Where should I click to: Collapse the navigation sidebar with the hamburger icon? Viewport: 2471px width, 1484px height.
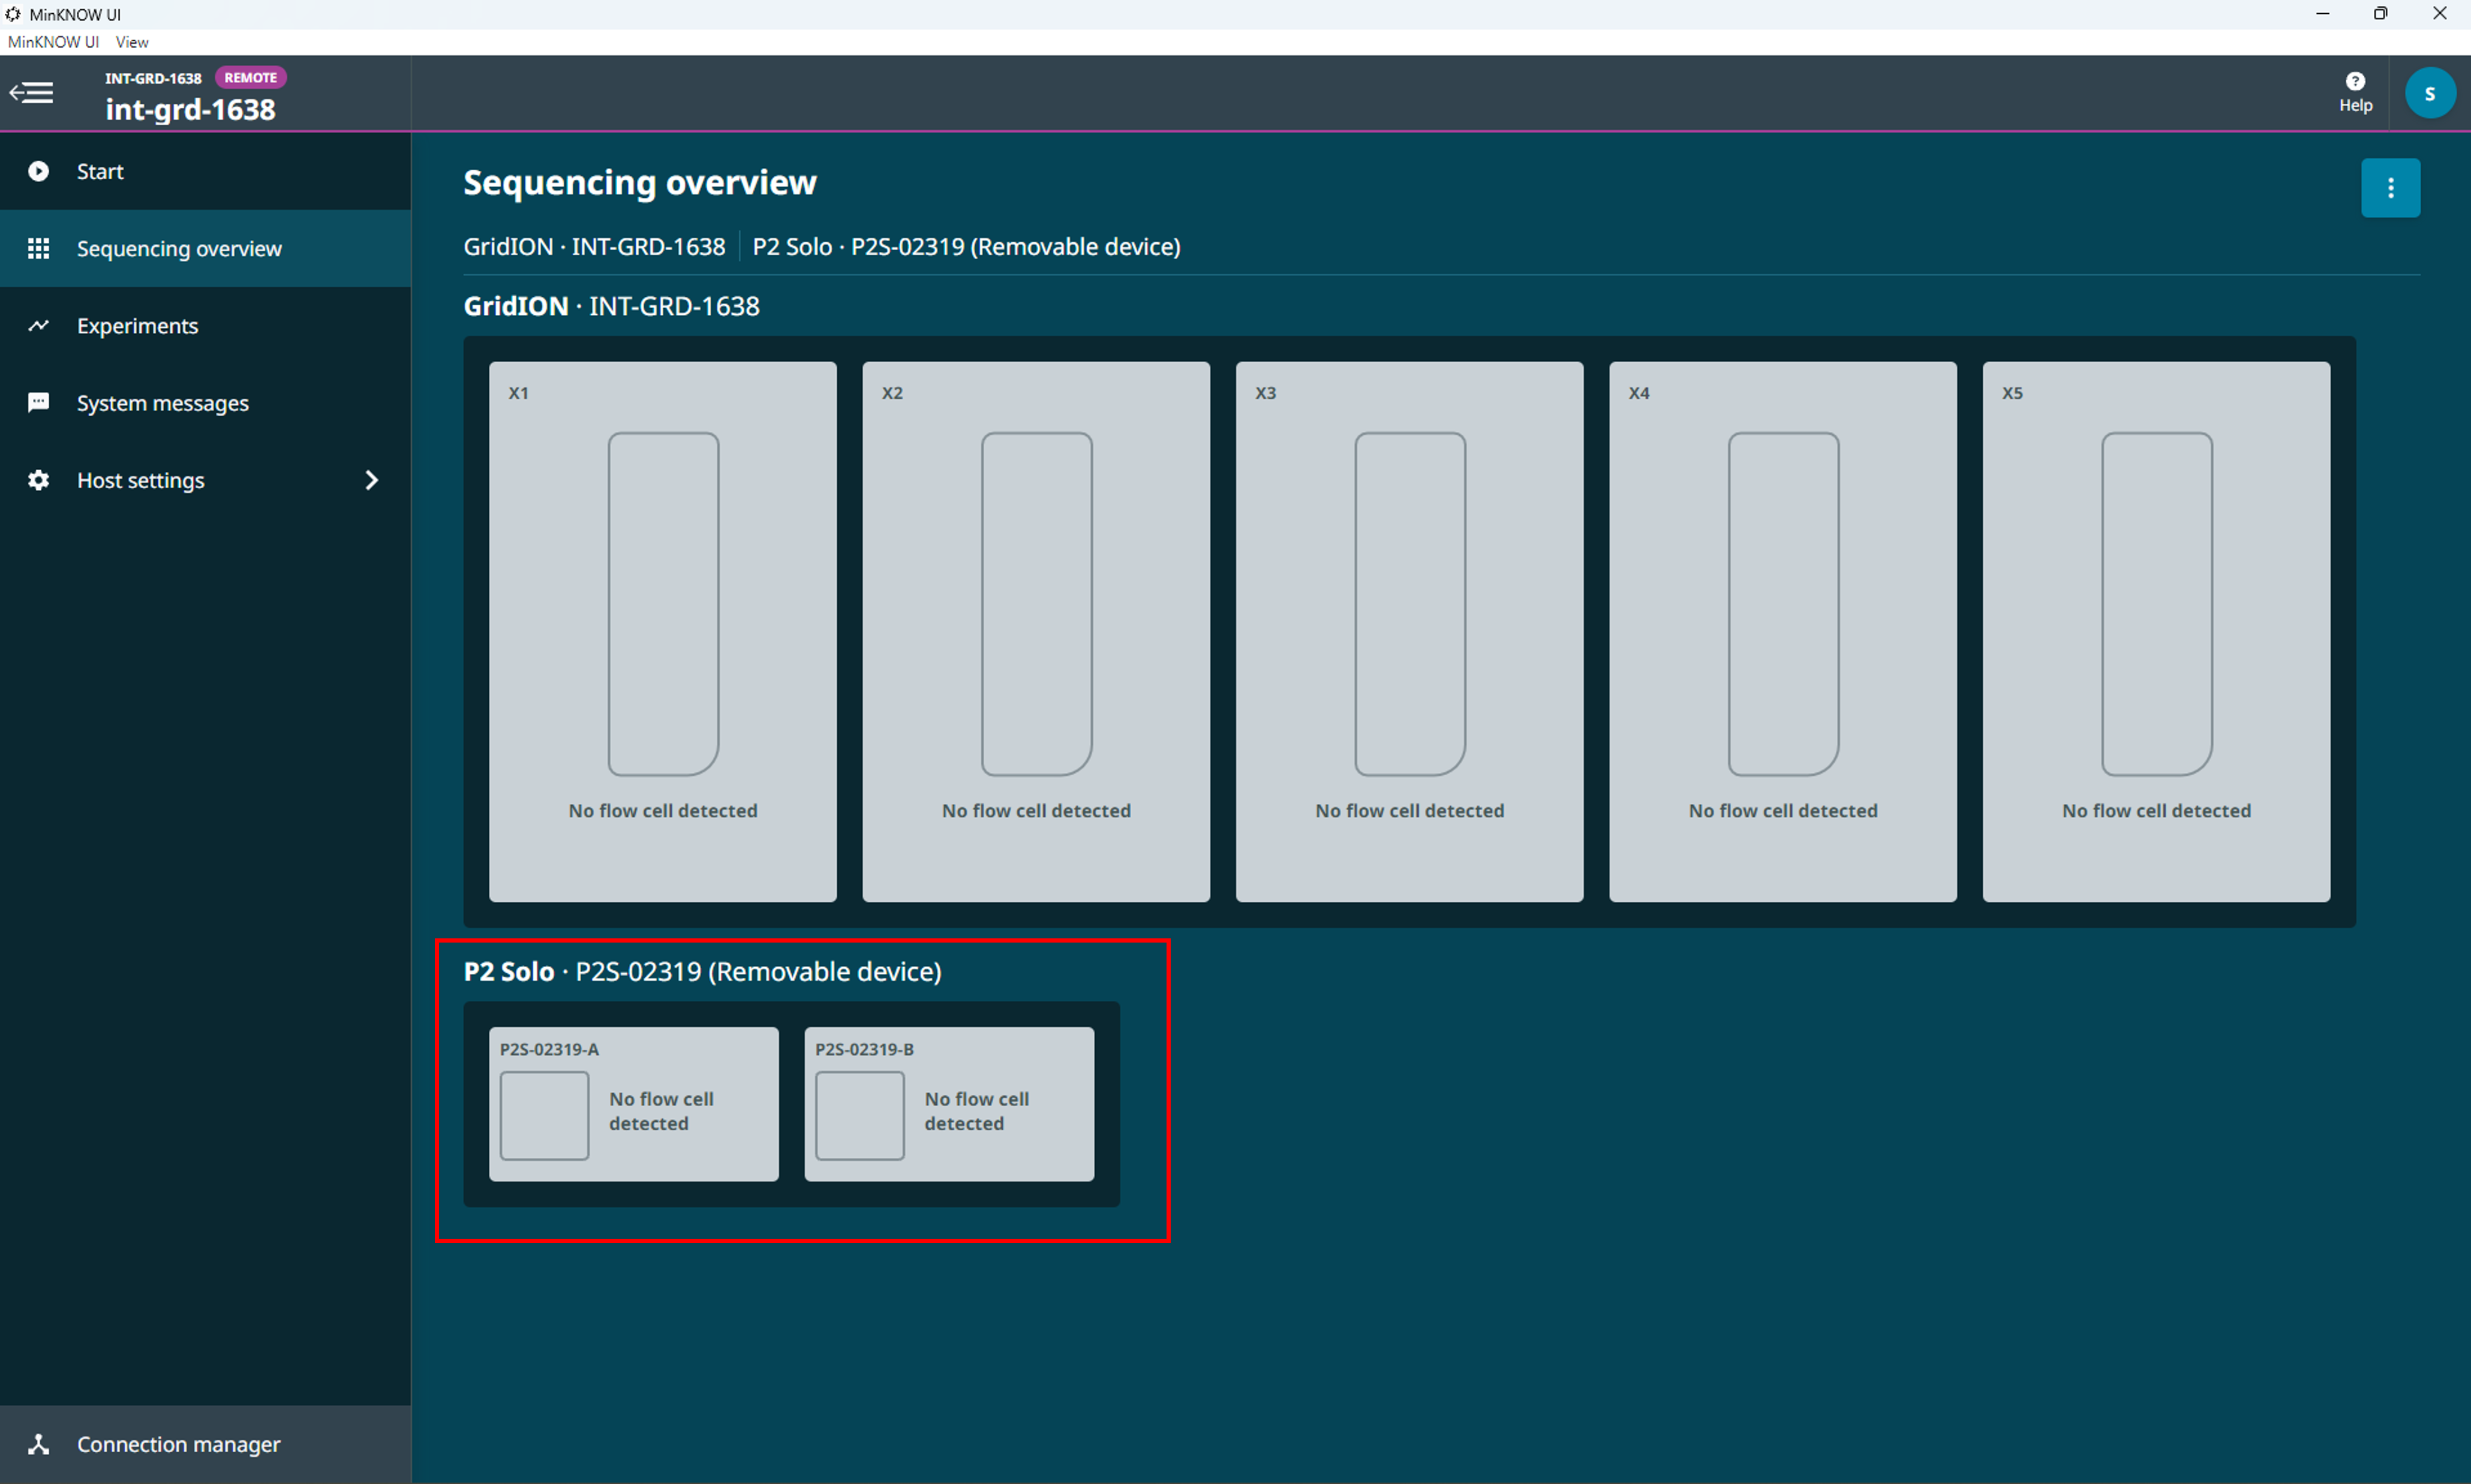(31, 92)
